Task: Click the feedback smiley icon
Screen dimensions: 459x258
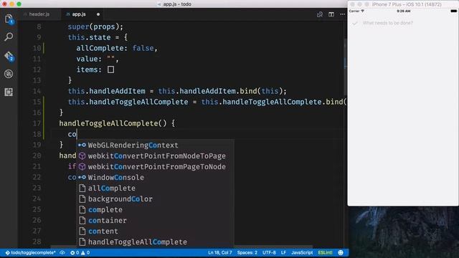Action: pyautogui.click(x=341, y=252)
